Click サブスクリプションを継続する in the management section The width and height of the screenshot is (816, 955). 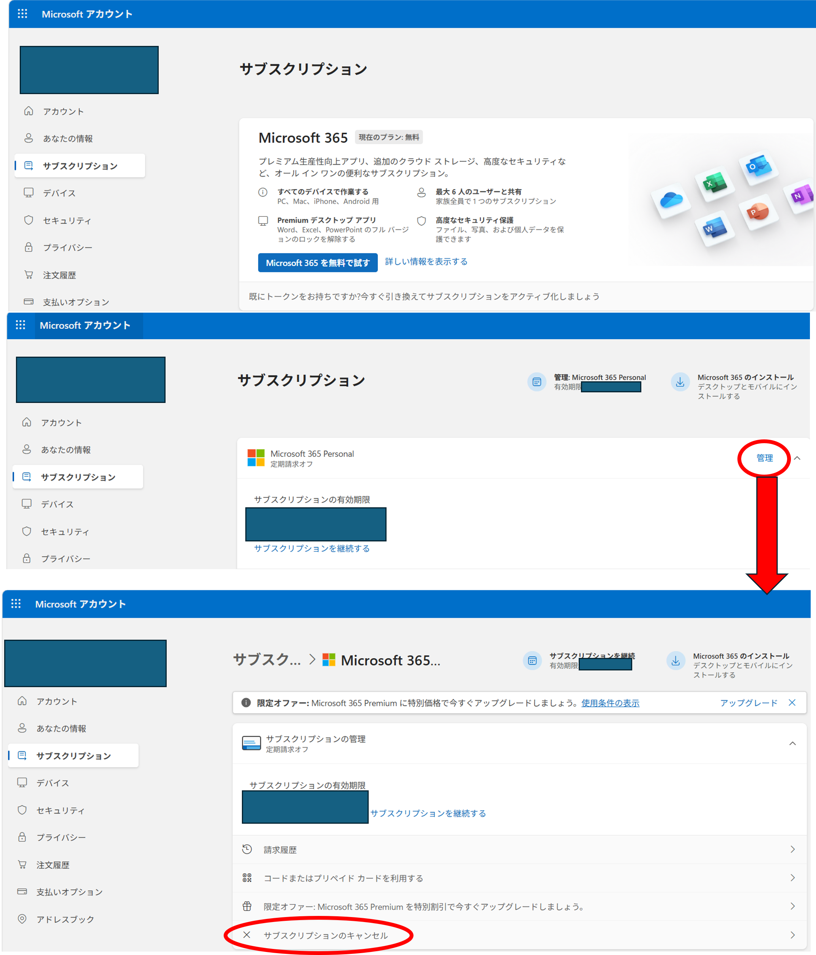428,813
